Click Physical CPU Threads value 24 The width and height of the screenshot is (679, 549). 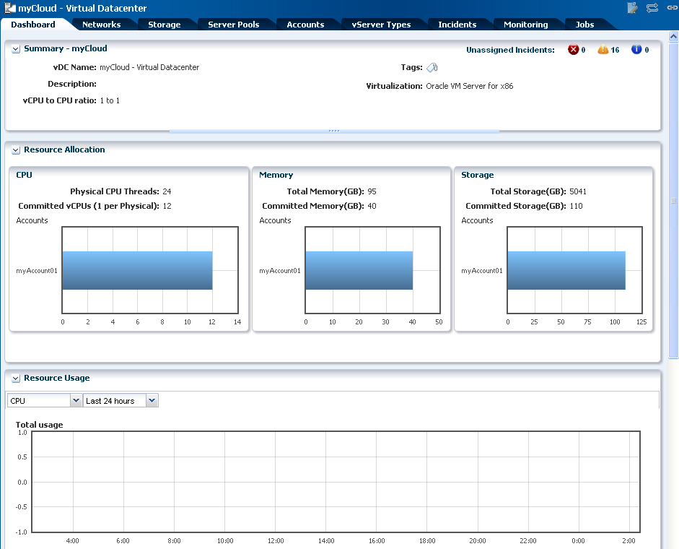coord(167,191)
